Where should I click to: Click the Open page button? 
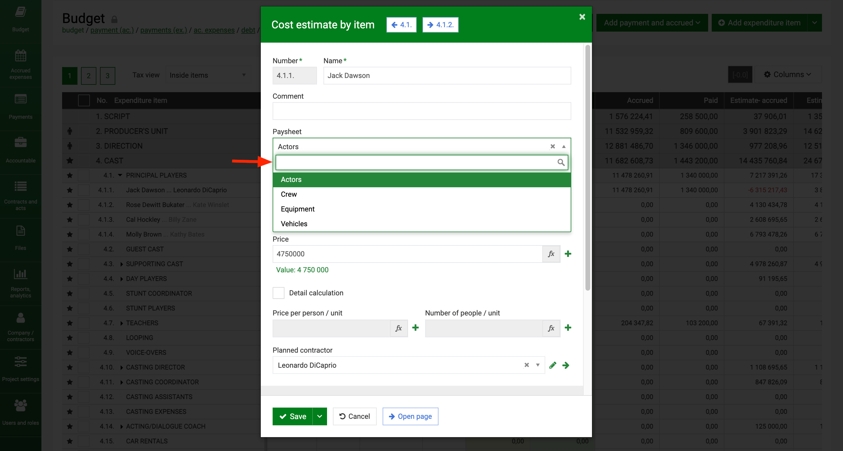410,416
